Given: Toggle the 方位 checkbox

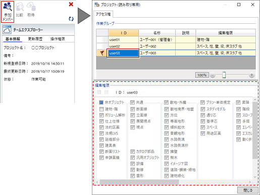Looking at the screenshot, I should (167, 115).
